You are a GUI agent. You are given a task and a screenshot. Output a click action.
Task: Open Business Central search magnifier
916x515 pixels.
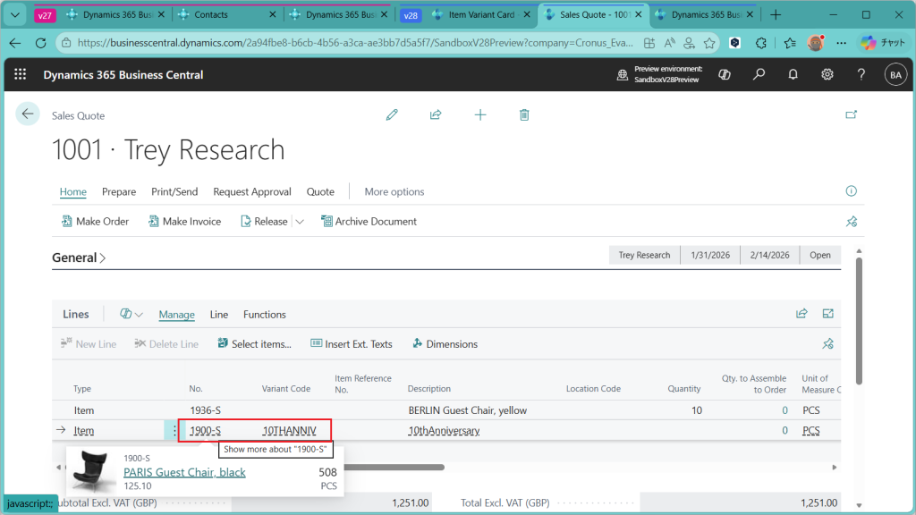[759, 75]
